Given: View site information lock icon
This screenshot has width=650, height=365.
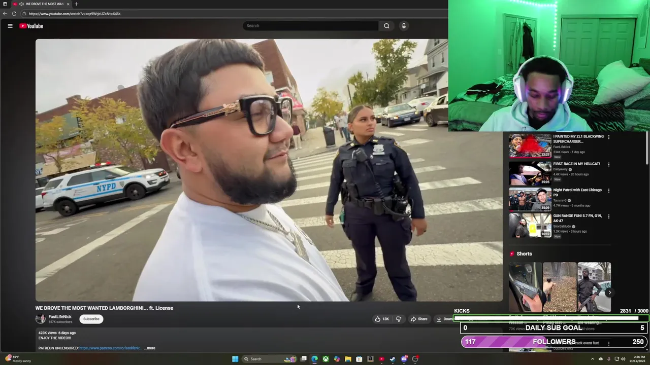Looking at the screenshot, I should click(x=24, y=14).
